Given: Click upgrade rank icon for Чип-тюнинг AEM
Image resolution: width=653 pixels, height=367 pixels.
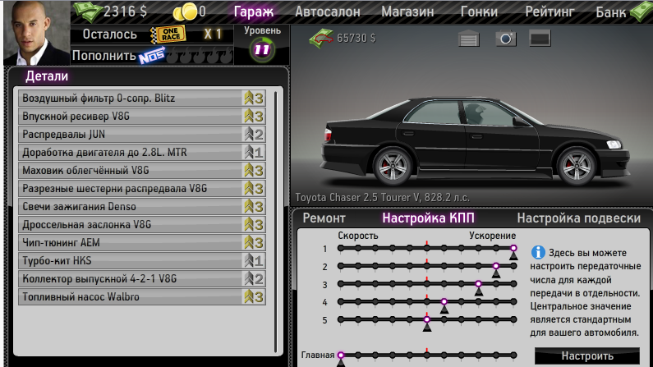Looking at the screenshot, I should 254,242.
